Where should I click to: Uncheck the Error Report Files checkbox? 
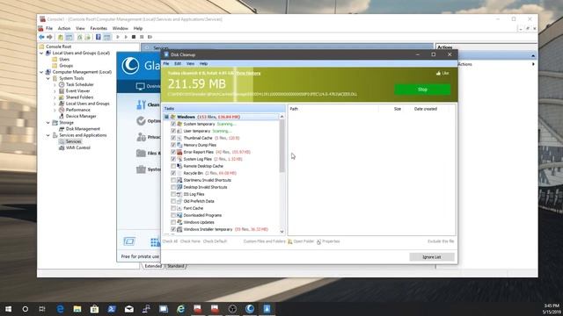click(x=173, y=152)
